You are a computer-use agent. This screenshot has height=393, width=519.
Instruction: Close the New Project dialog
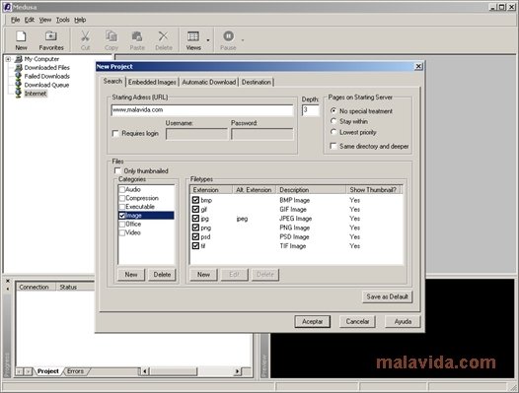point(418,66)
